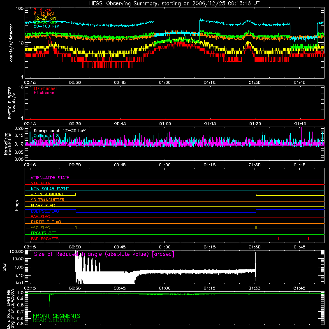Click the "0.01" value on the SAS axis
The width and height of the screenshot is (329, 329).
pos(19,283)
